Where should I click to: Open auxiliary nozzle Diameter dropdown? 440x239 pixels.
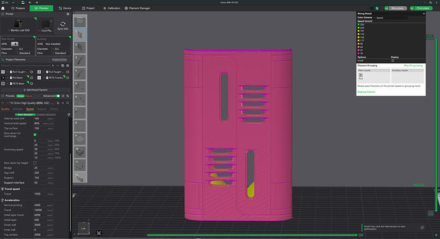coord(61,49)
